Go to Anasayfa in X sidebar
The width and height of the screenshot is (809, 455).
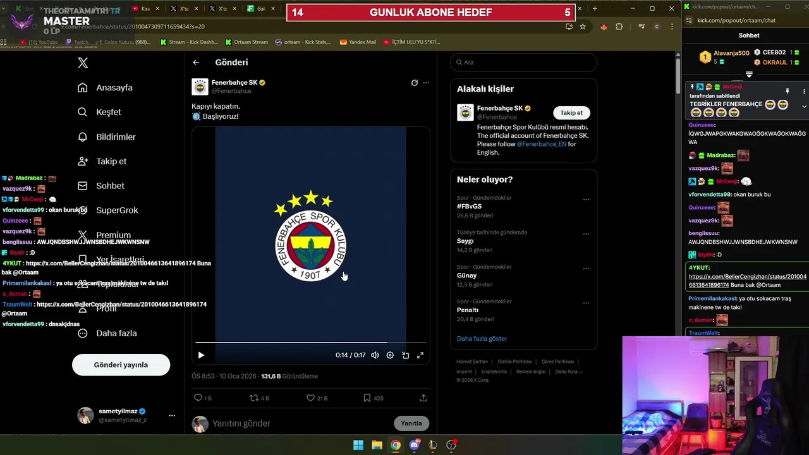click(x=106, y=88)
